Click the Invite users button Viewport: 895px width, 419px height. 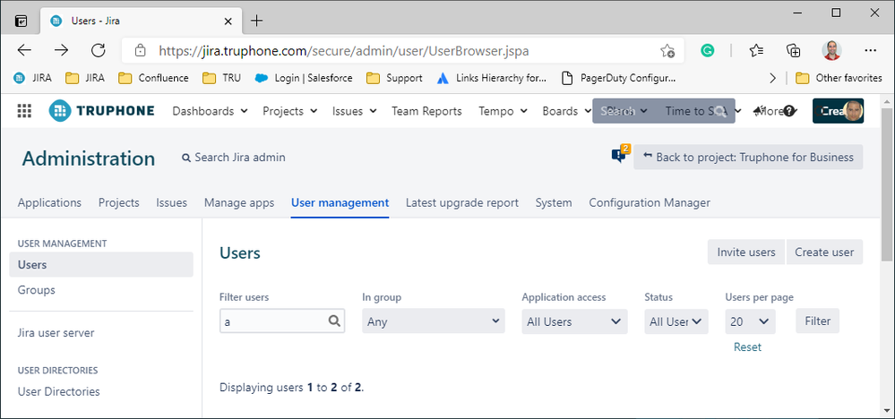tap(746, 252)
